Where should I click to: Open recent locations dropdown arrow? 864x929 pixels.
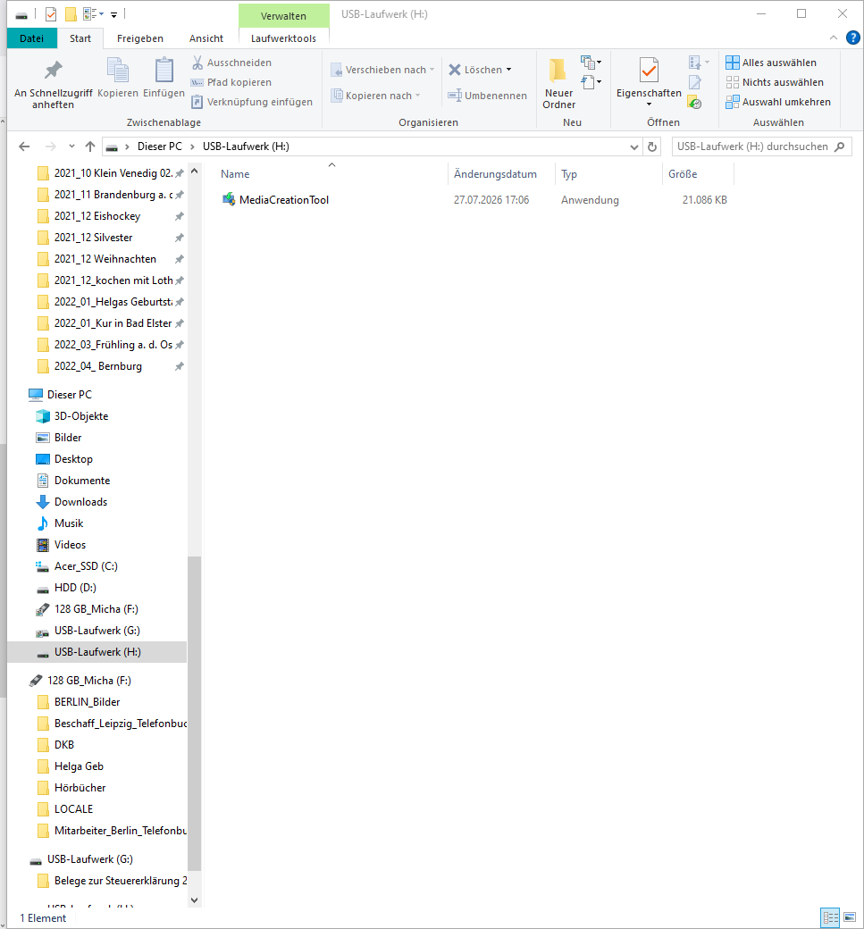[x=71, y=146]
